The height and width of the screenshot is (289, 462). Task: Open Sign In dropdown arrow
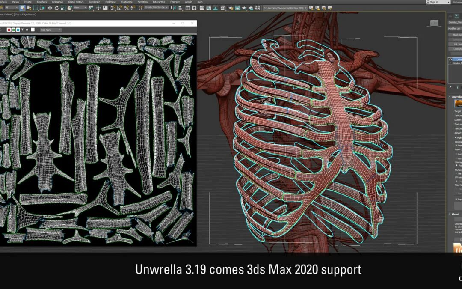click(449, 2)
